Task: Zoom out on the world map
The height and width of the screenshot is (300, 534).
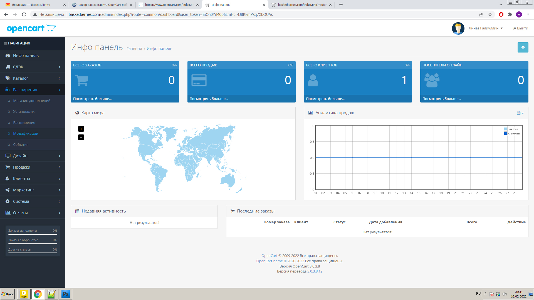Action: tap(81, 137)
